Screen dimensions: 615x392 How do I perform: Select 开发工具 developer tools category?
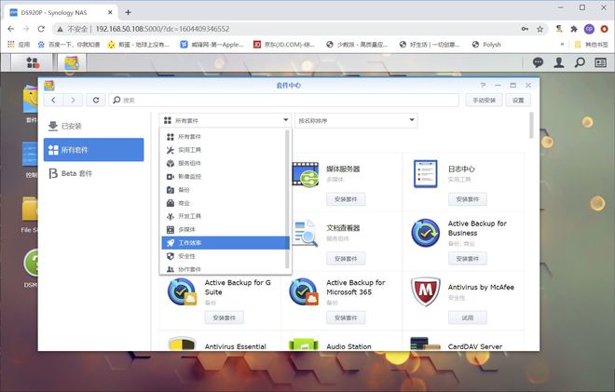click(224, 216)
